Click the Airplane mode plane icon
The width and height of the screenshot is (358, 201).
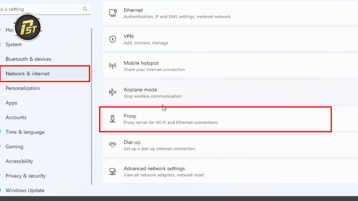[113, 92]
